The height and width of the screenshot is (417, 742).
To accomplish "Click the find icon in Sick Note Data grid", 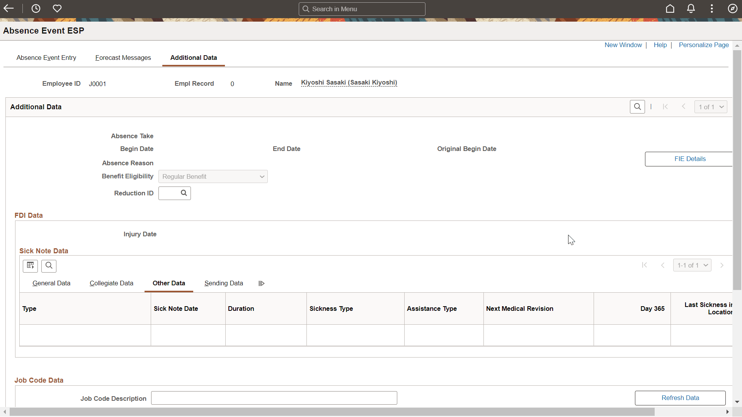I will (49, 266).
